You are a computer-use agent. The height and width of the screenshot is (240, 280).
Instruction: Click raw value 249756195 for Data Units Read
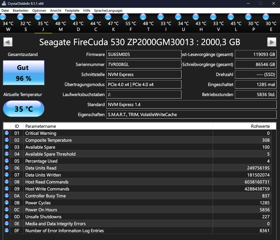(258, 168)
